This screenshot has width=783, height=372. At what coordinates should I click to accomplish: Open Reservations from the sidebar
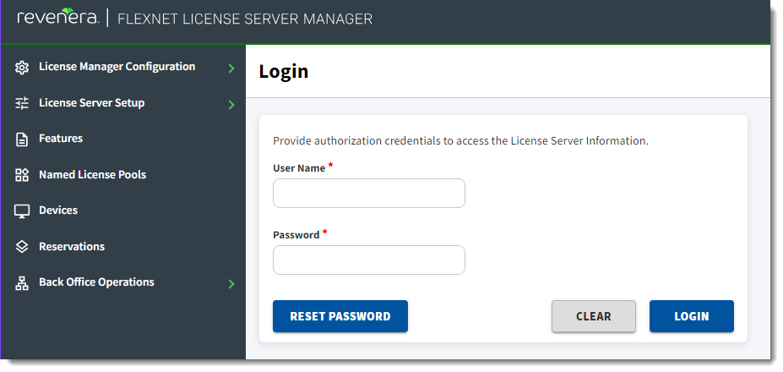(72, 247)
